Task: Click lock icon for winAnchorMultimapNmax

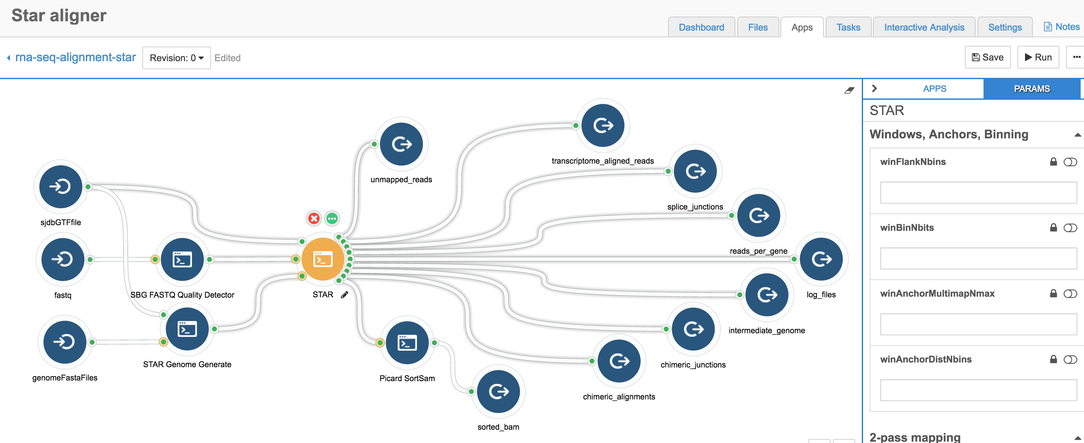Action: click(x=1053, y=293)
